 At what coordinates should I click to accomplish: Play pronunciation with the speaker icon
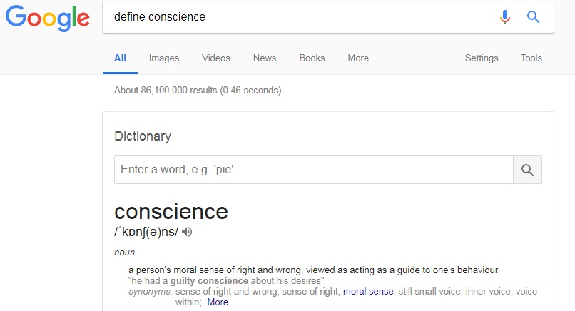click(188, 232)
